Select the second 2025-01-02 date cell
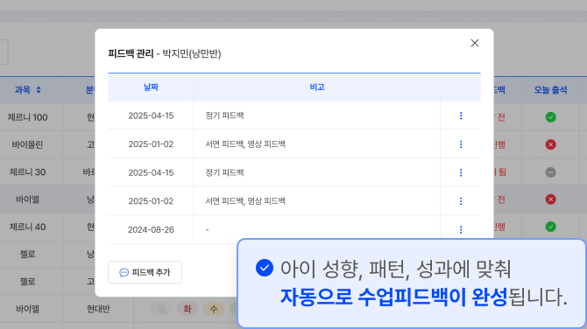The width and height of the screenshot is (587, 329). (x=151, y=201)
